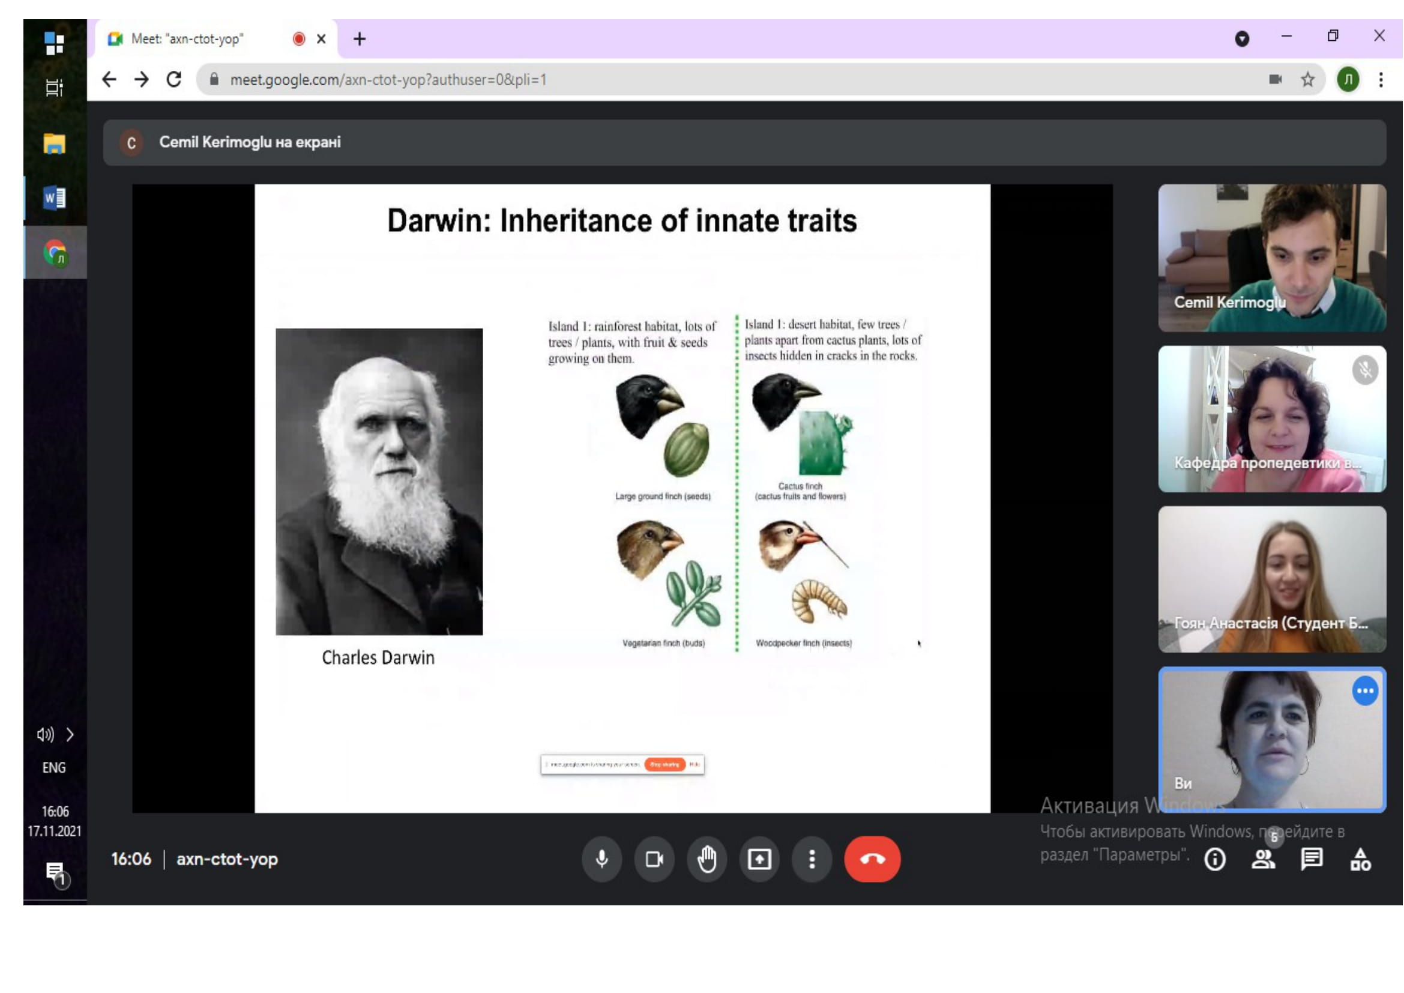Screen dimensions: 1404x993
Task: Mute the microphone in the call toolbar
Action: pyautogui.click(x=601, y=859)
